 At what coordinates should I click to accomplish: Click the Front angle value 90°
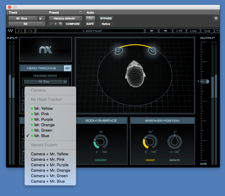(x=151, y=132)
